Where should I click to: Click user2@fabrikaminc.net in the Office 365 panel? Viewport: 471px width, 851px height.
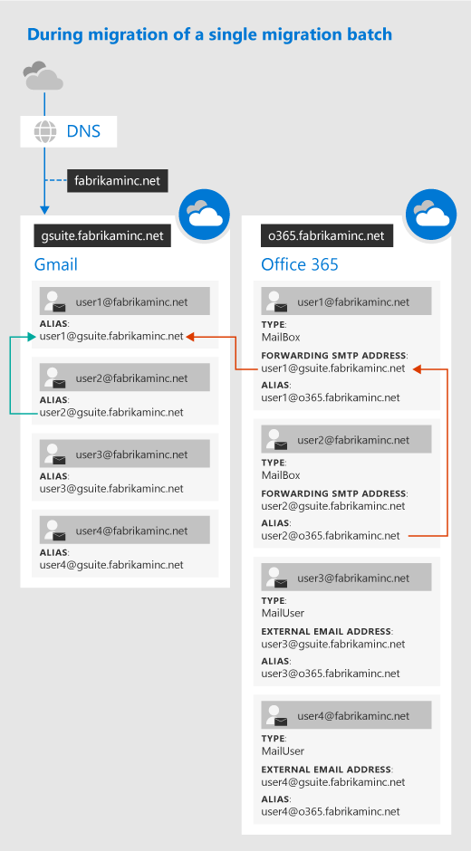353,440
